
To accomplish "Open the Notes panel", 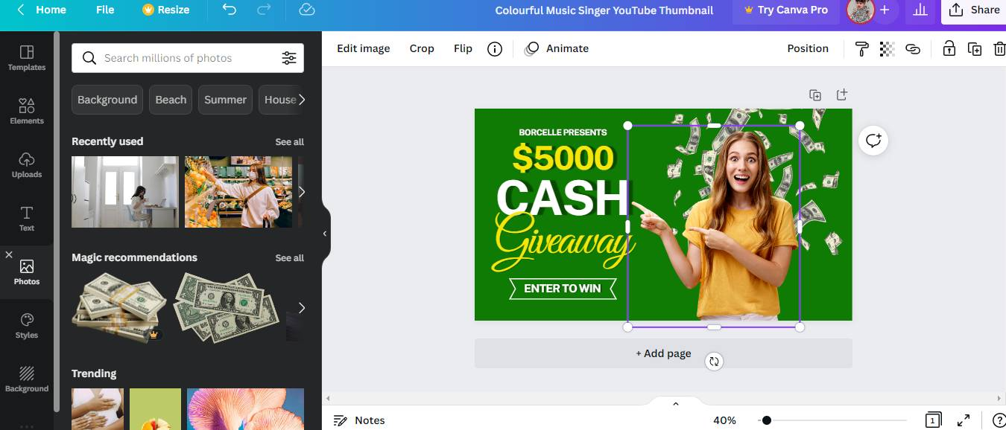I will [359, 420].
